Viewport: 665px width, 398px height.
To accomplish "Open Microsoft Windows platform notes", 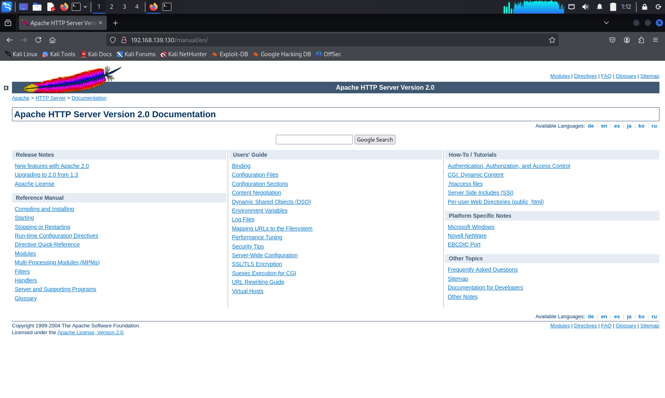I will point(471,227).
